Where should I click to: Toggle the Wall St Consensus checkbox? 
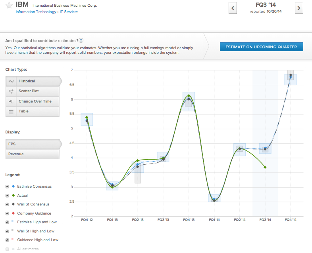point(7,204)
